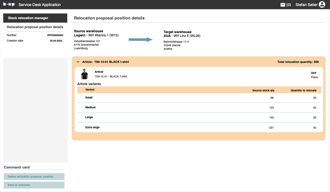Click the warehouse relocation arrow

click(140, 40)
